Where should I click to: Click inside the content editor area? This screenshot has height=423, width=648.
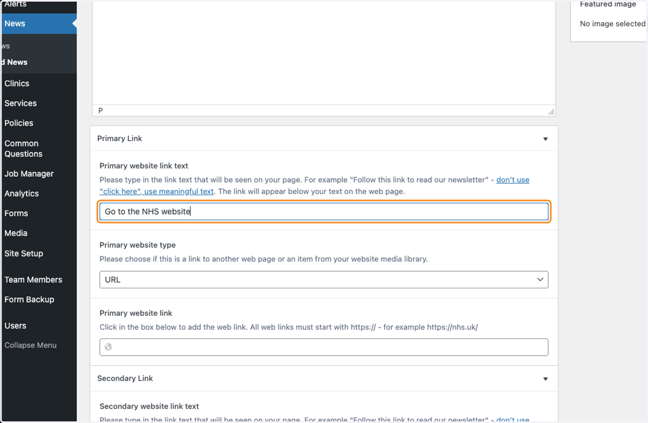pos(324,53)
